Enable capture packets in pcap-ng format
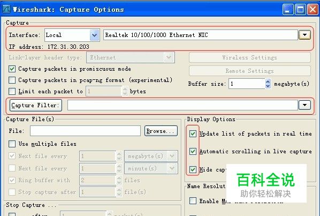320x216 pixels. (12, 80)
